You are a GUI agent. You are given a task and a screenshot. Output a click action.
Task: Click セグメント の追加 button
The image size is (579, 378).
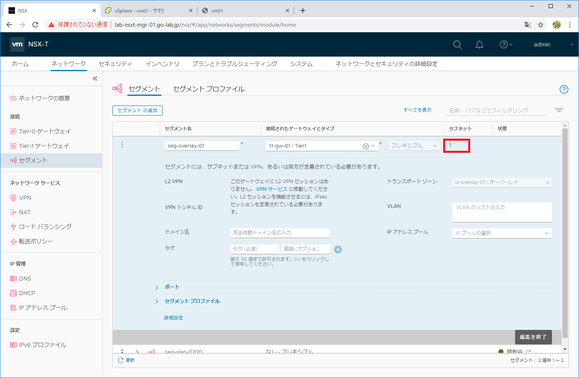(137, 110)
